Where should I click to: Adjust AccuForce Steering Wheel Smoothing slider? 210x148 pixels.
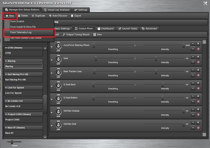tap(94, 45)
